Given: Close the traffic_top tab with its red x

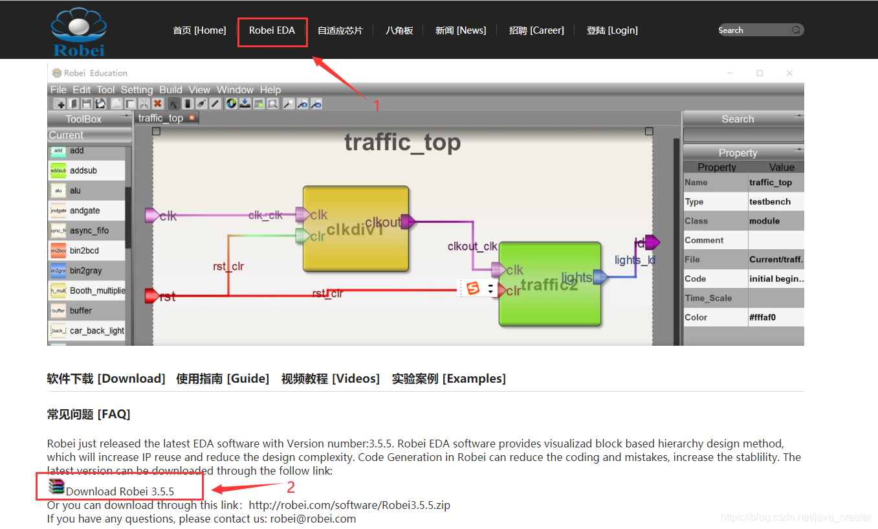Looking at the screenshot, I should tap(192, 118).
